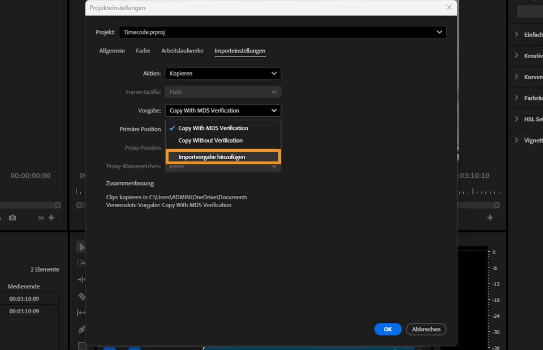543x350 pixels.
Task: Select the Slip tool
Action: [81, 312]
